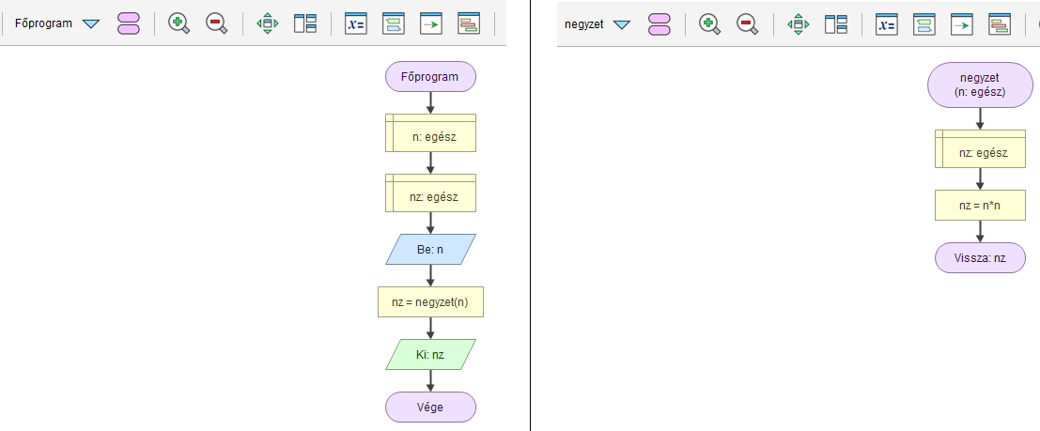Click the 'Vissza: nz' return terminal
The width and height of the screenshot is (1040, 431).
(x=980, y=257)
